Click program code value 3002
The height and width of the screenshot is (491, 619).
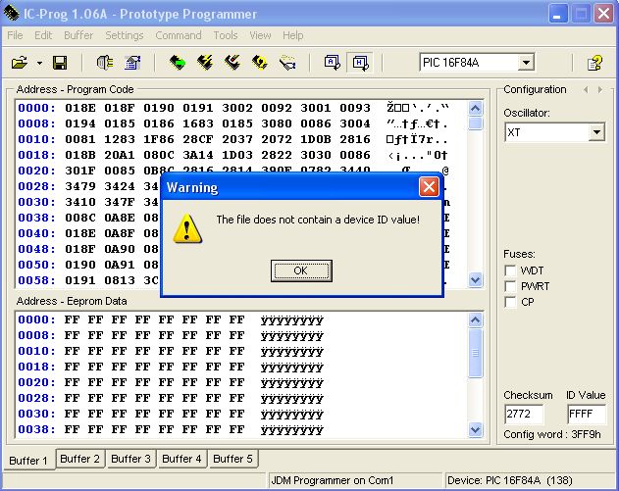pos(236,108)
